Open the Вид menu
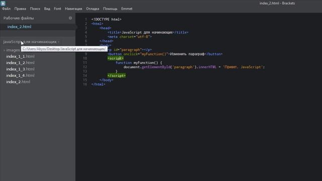This screenshot has height=181, width=322. [x=47, y=9]
